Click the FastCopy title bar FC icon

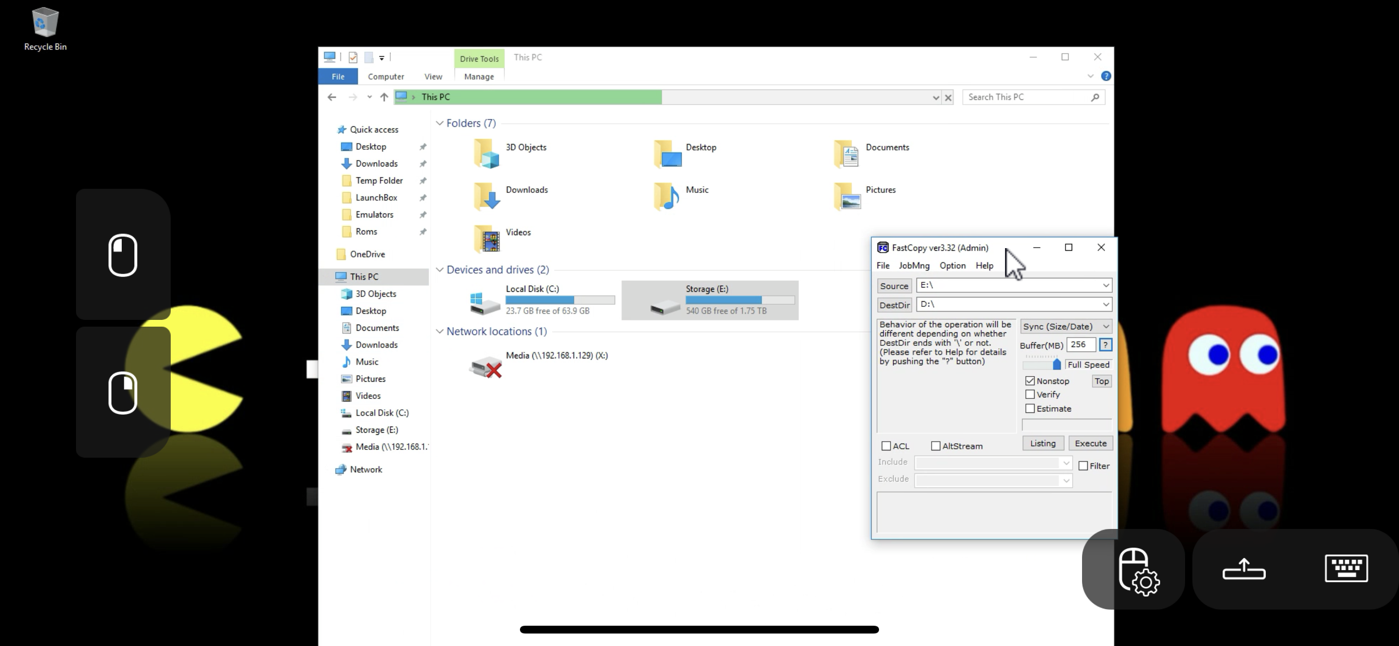883,248
